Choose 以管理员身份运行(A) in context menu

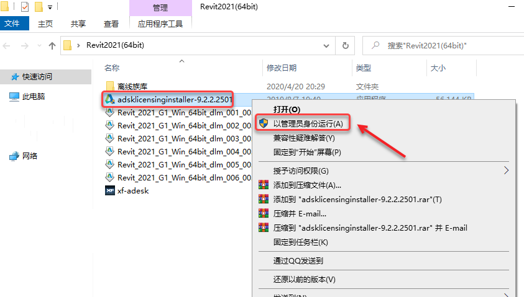click(x=308, y=123)
